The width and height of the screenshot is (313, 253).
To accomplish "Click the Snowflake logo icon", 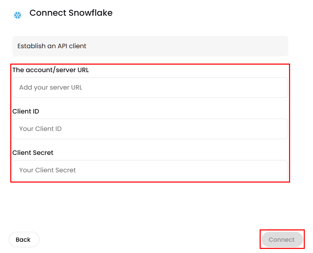I will pyautogui.click(x=17, y=15).
